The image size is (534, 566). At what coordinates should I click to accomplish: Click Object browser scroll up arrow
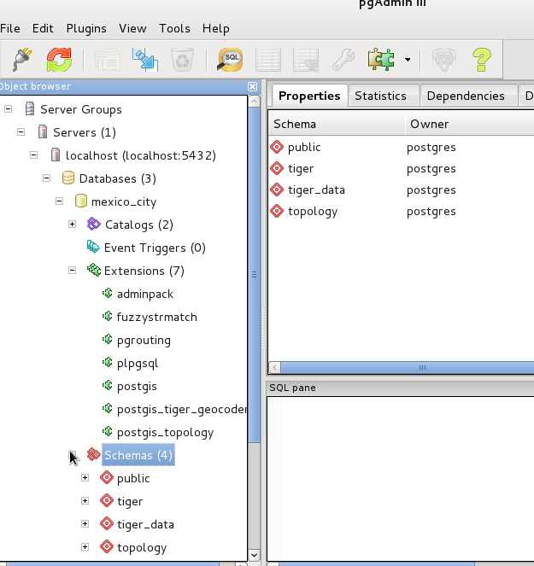click(x=254, y=102)
